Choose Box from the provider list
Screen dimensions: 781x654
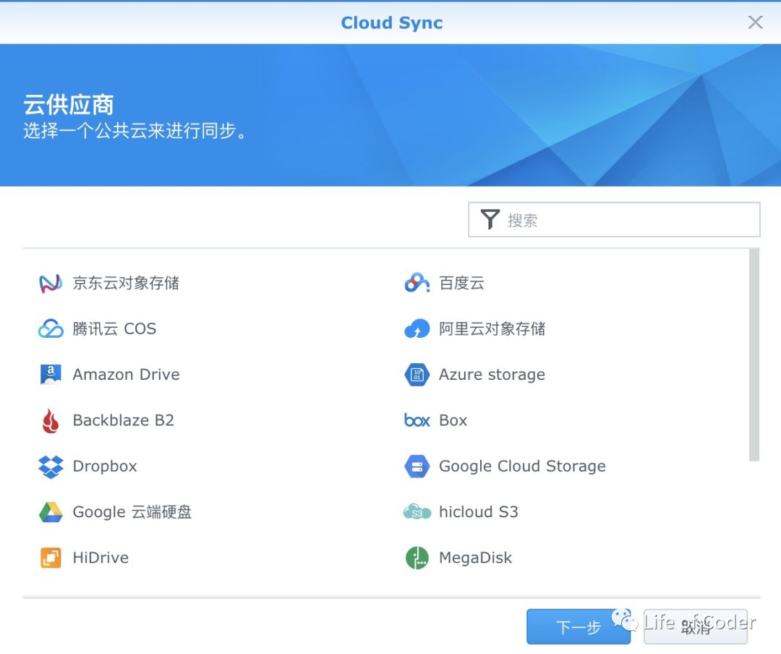tap(453, 420)
